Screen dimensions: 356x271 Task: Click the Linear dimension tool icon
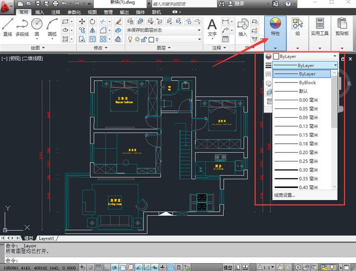tap(225, 22)
